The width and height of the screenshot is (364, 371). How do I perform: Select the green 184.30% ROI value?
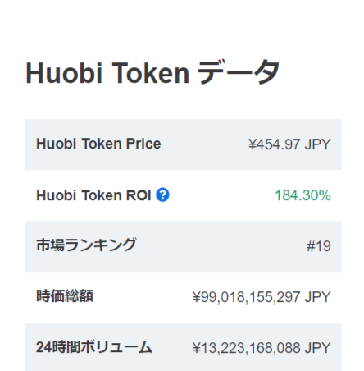[x=303, y=195]
